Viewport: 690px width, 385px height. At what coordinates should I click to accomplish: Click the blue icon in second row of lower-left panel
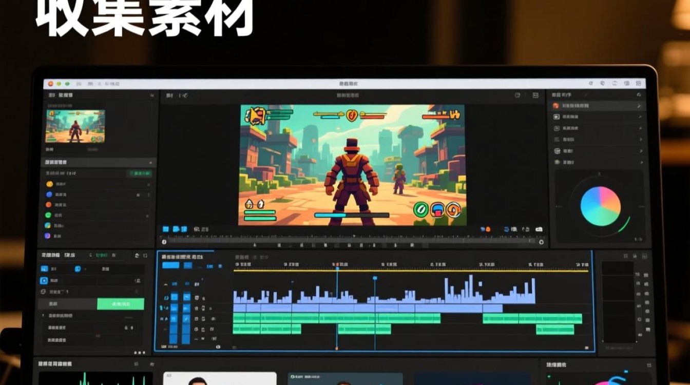[44, 281]
